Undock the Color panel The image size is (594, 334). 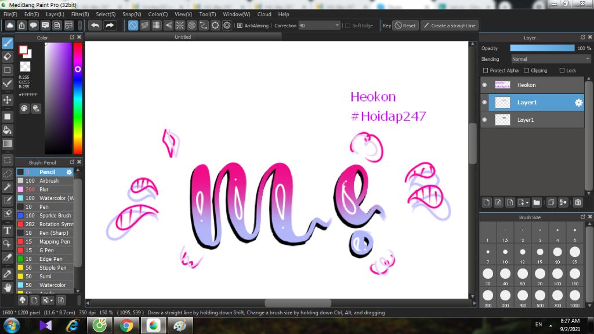[x=72, y=37]
